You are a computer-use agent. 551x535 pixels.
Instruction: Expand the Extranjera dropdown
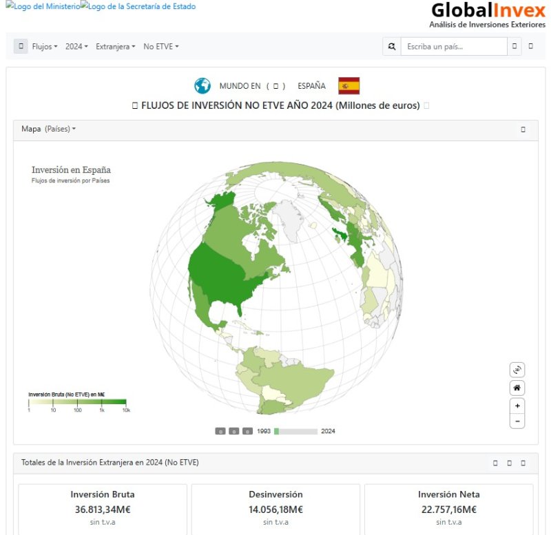coord(116,47)
